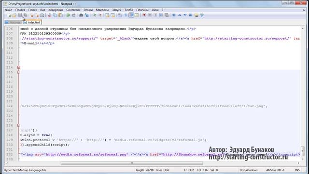Click the 'Dos\Windows' line ending status
The height and width of the screenshot is (174, 309).
[249, 170]
